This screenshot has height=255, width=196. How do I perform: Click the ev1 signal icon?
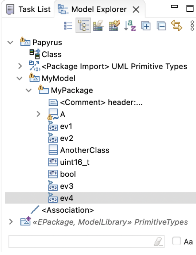coord(53,126)
